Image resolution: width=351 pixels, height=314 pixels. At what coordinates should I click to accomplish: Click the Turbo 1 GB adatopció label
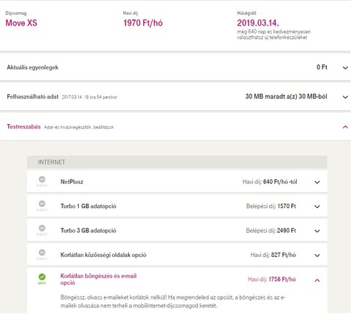[x=88, y=206]
